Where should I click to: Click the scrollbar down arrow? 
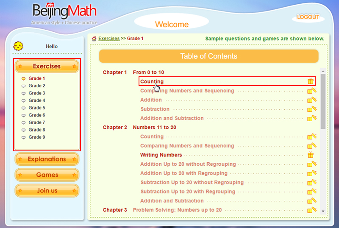[323, 211]
